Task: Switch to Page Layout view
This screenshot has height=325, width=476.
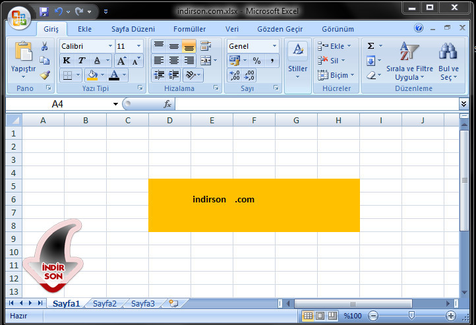Action: (320, 316)
